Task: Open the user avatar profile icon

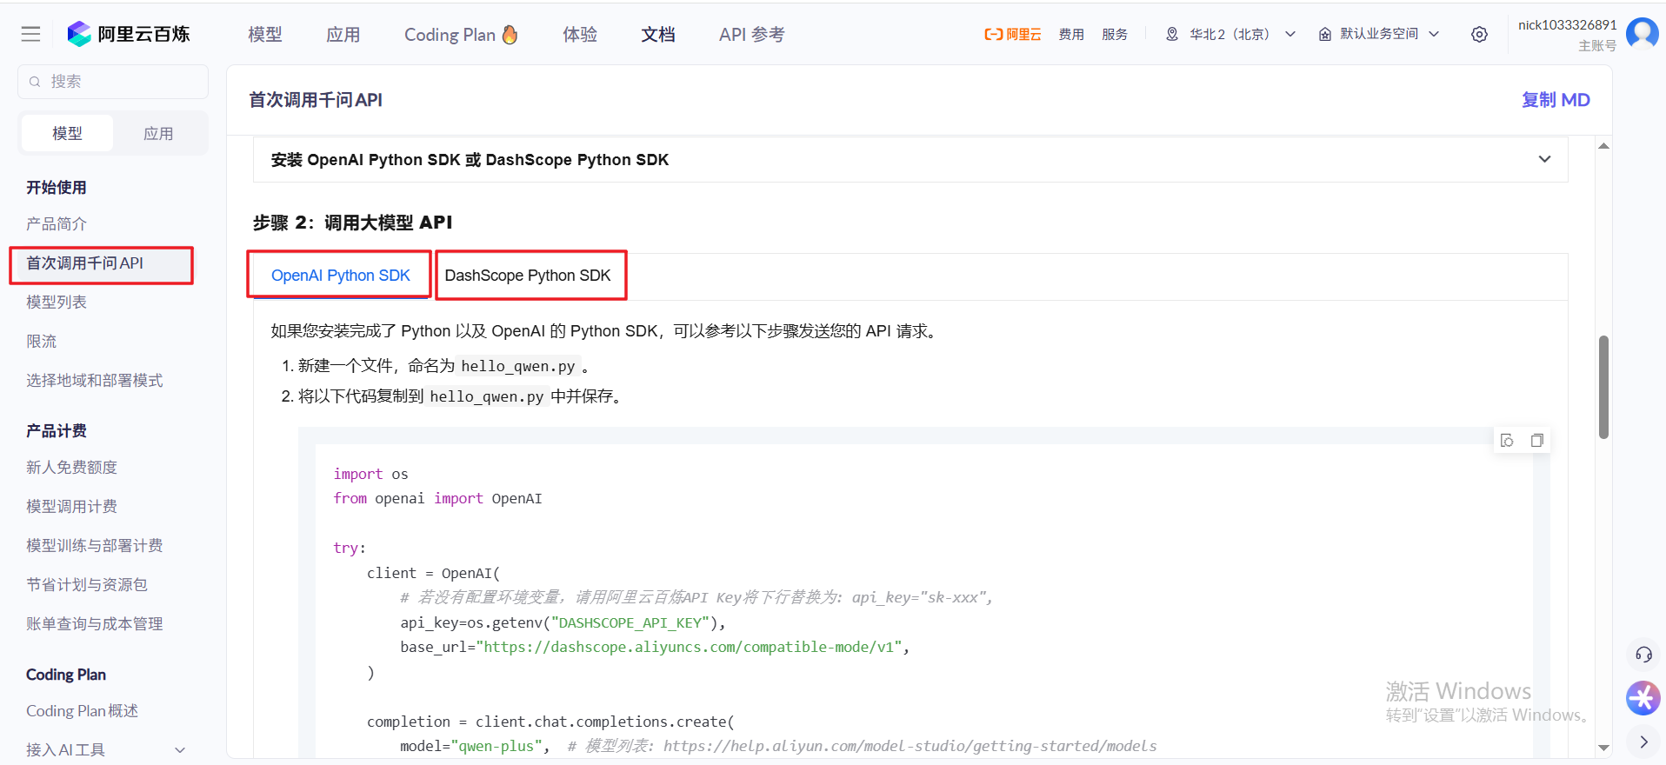Action: pyautogui.click(x=1642, y=34)
